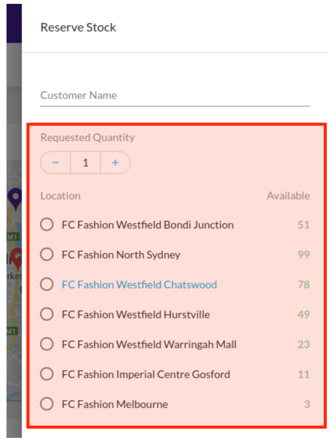Click the minus quantity button
This screenshot has height=444, width=331.
pyautogui.click(x=56, y=163)
